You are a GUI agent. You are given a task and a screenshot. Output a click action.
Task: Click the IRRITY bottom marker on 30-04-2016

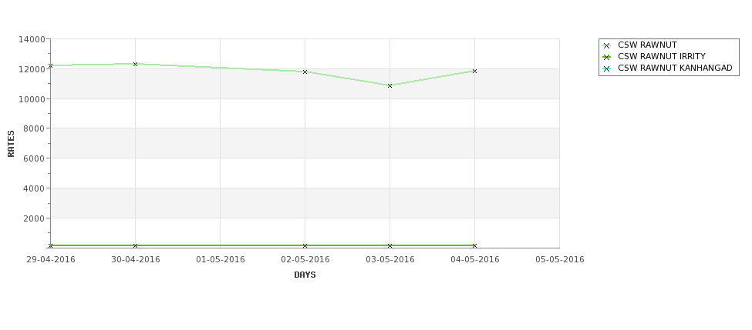click(x=135, y=246)
